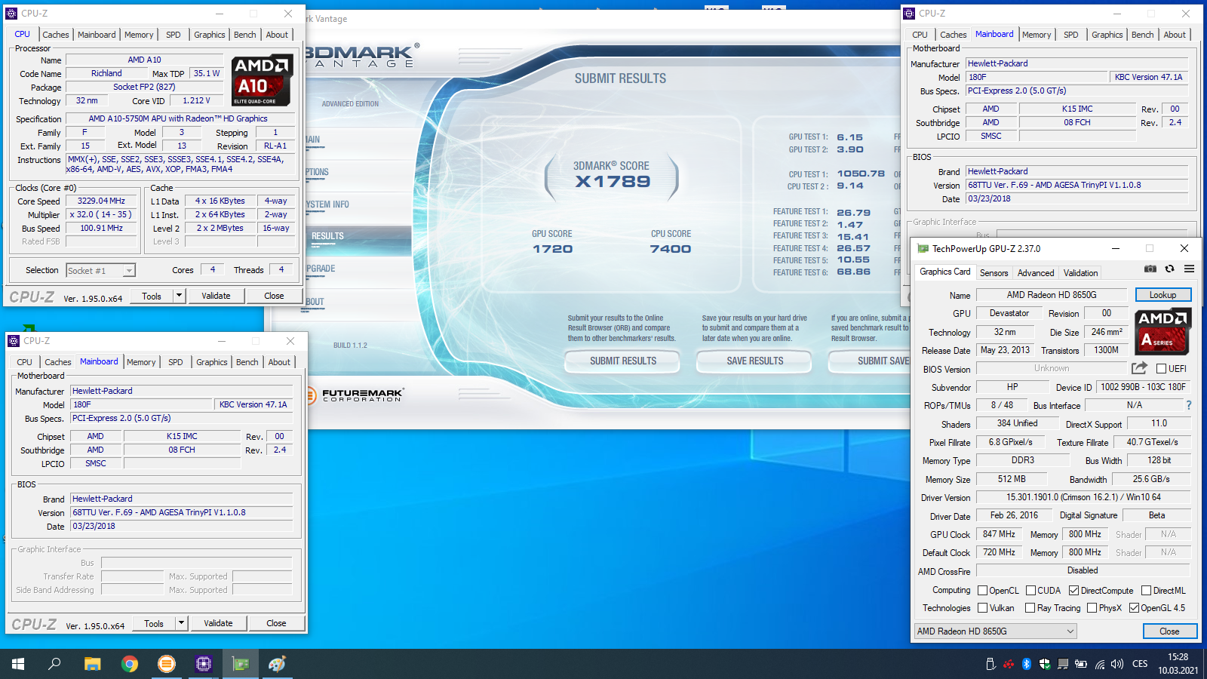The width and height of the screenshot is (1207, 679).
Task: Click the SUBMIT RESULTS button in 3DMark
Action: pos(623,361)
